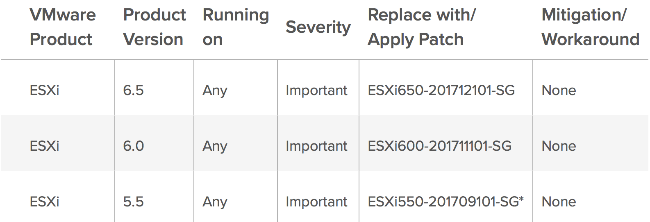Screen dimensions: 650x222
Task: Select the Replace with/Apply Patch header
Action: 421,27
